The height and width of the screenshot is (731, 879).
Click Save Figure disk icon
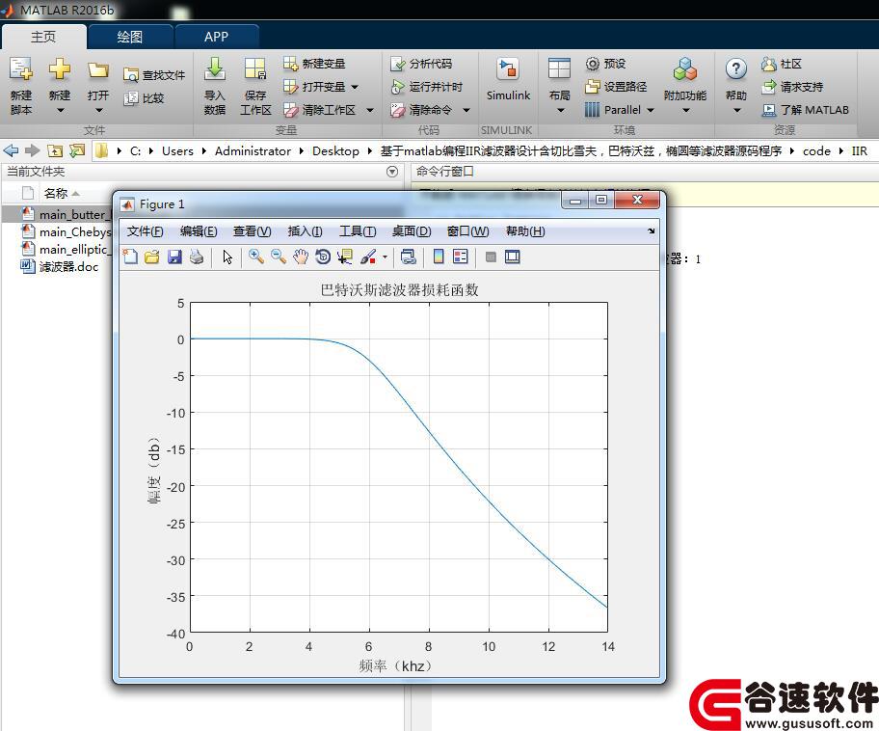[174, 257]
